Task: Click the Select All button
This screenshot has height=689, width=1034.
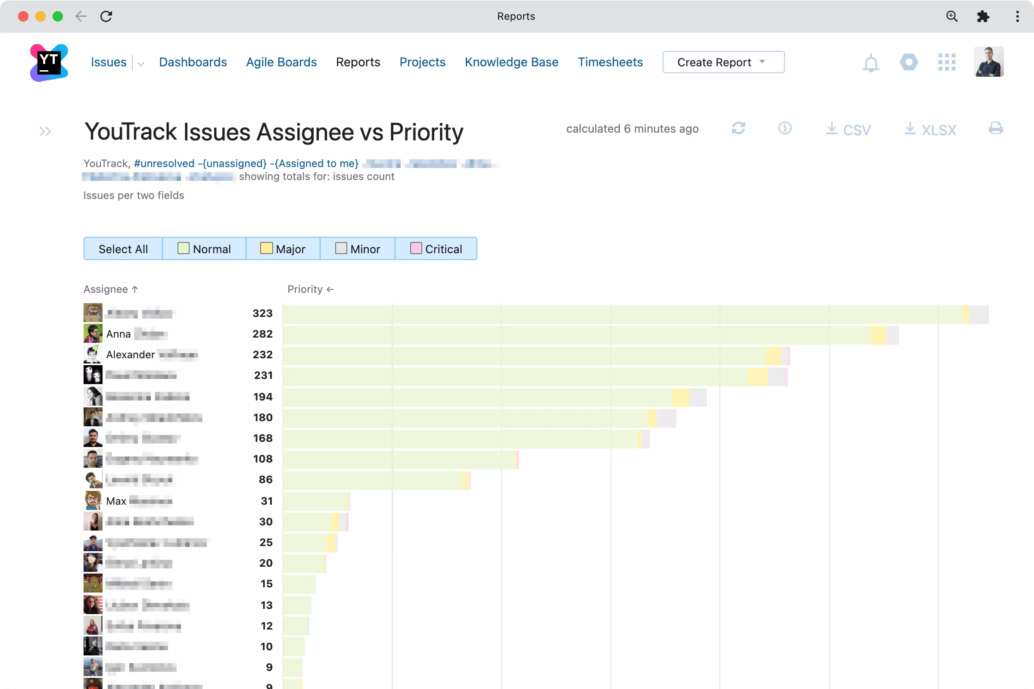Action: [123, 249]
